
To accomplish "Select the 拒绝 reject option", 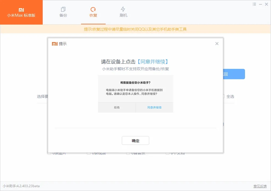I will pos(116,107).
